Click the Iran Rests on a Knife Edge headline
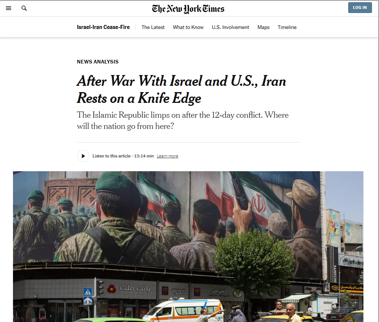This screenshot has width=379, height=322. click(x=181, y=89)
